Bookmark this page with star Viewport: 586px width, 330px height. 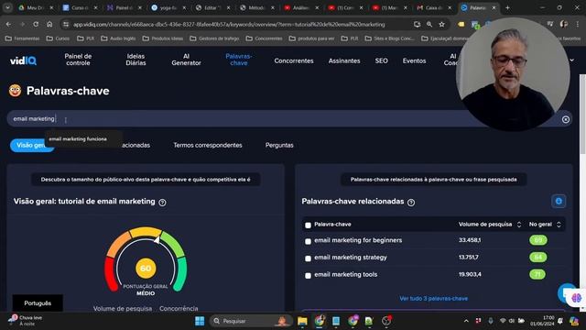(x=441, y=25)
